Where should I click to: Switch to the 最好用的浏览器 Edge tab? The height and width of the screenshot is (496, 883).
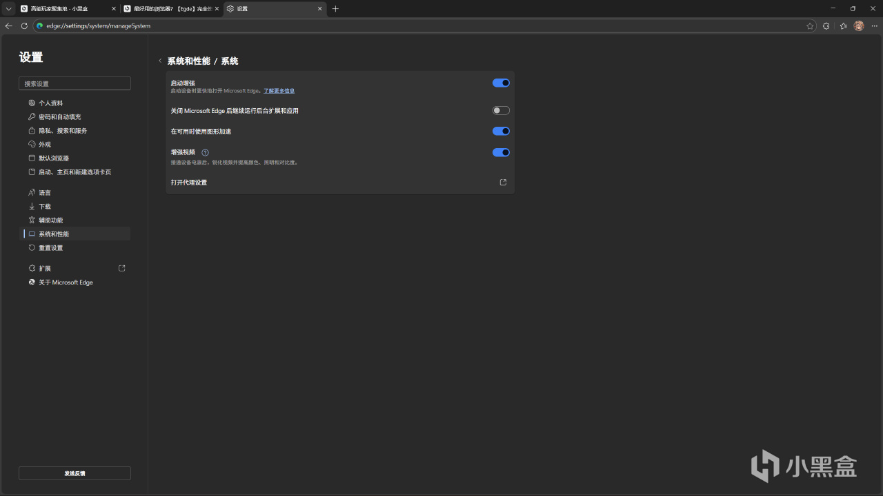171,9
